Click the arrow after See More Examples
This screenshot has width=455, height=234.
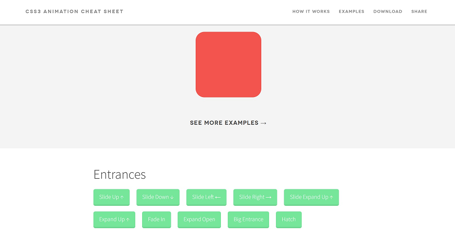[263, 123]
